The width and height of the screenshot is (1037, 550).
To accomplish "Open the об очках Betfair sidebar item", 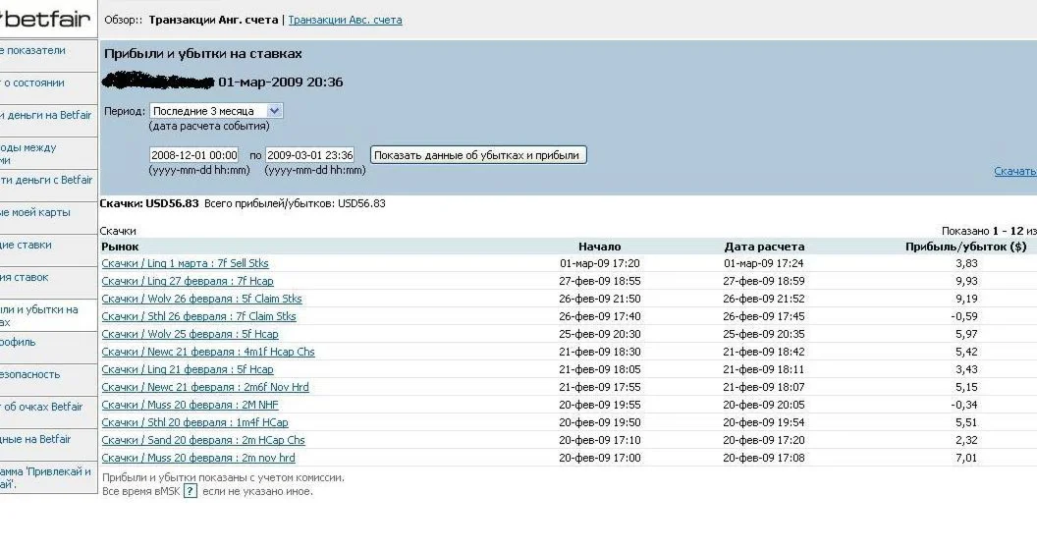I will tap(43, 407).
